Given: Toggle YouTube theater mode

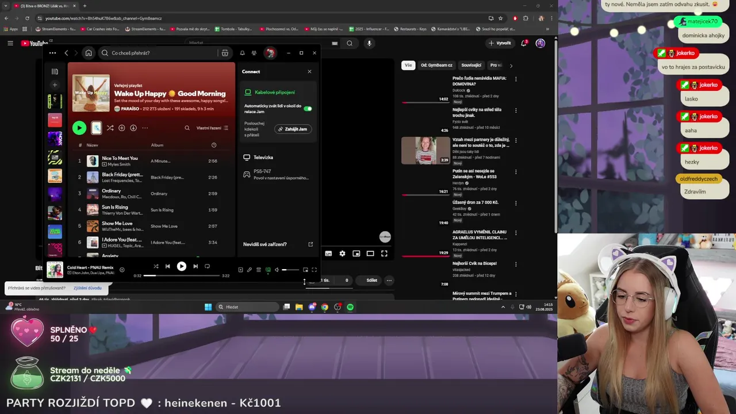Looking at the screenshot, I should (370, 254).
